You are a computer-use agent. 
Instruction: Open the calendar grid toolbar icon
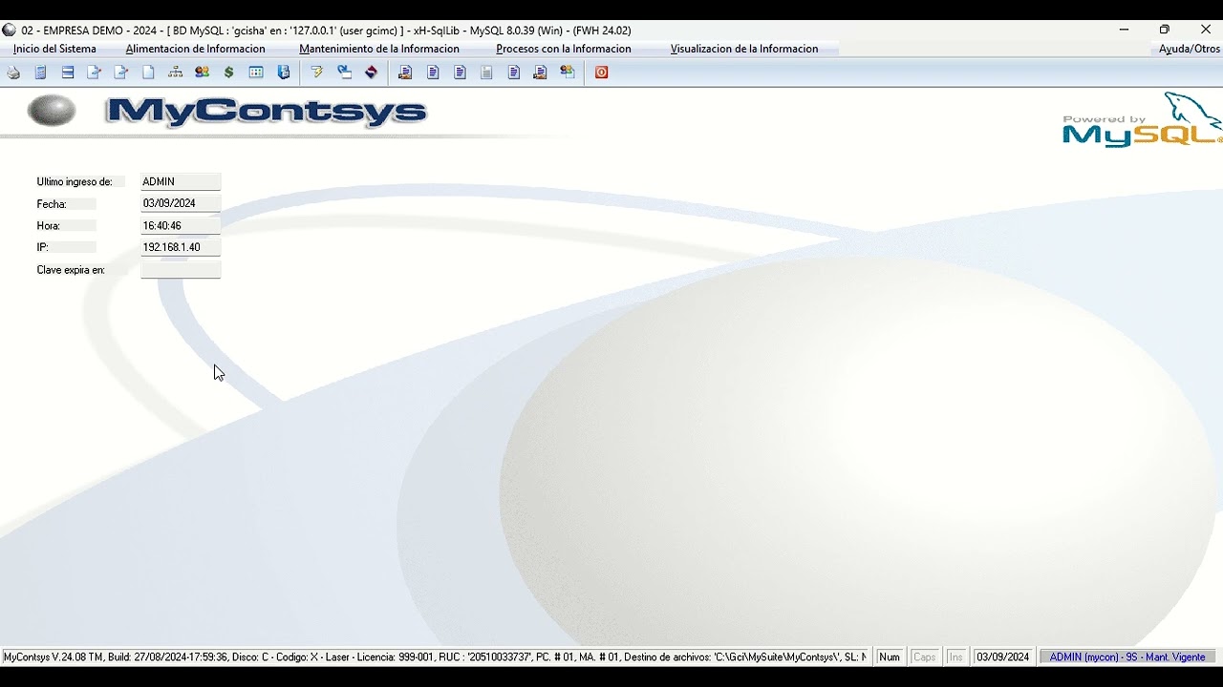[256, 73]
